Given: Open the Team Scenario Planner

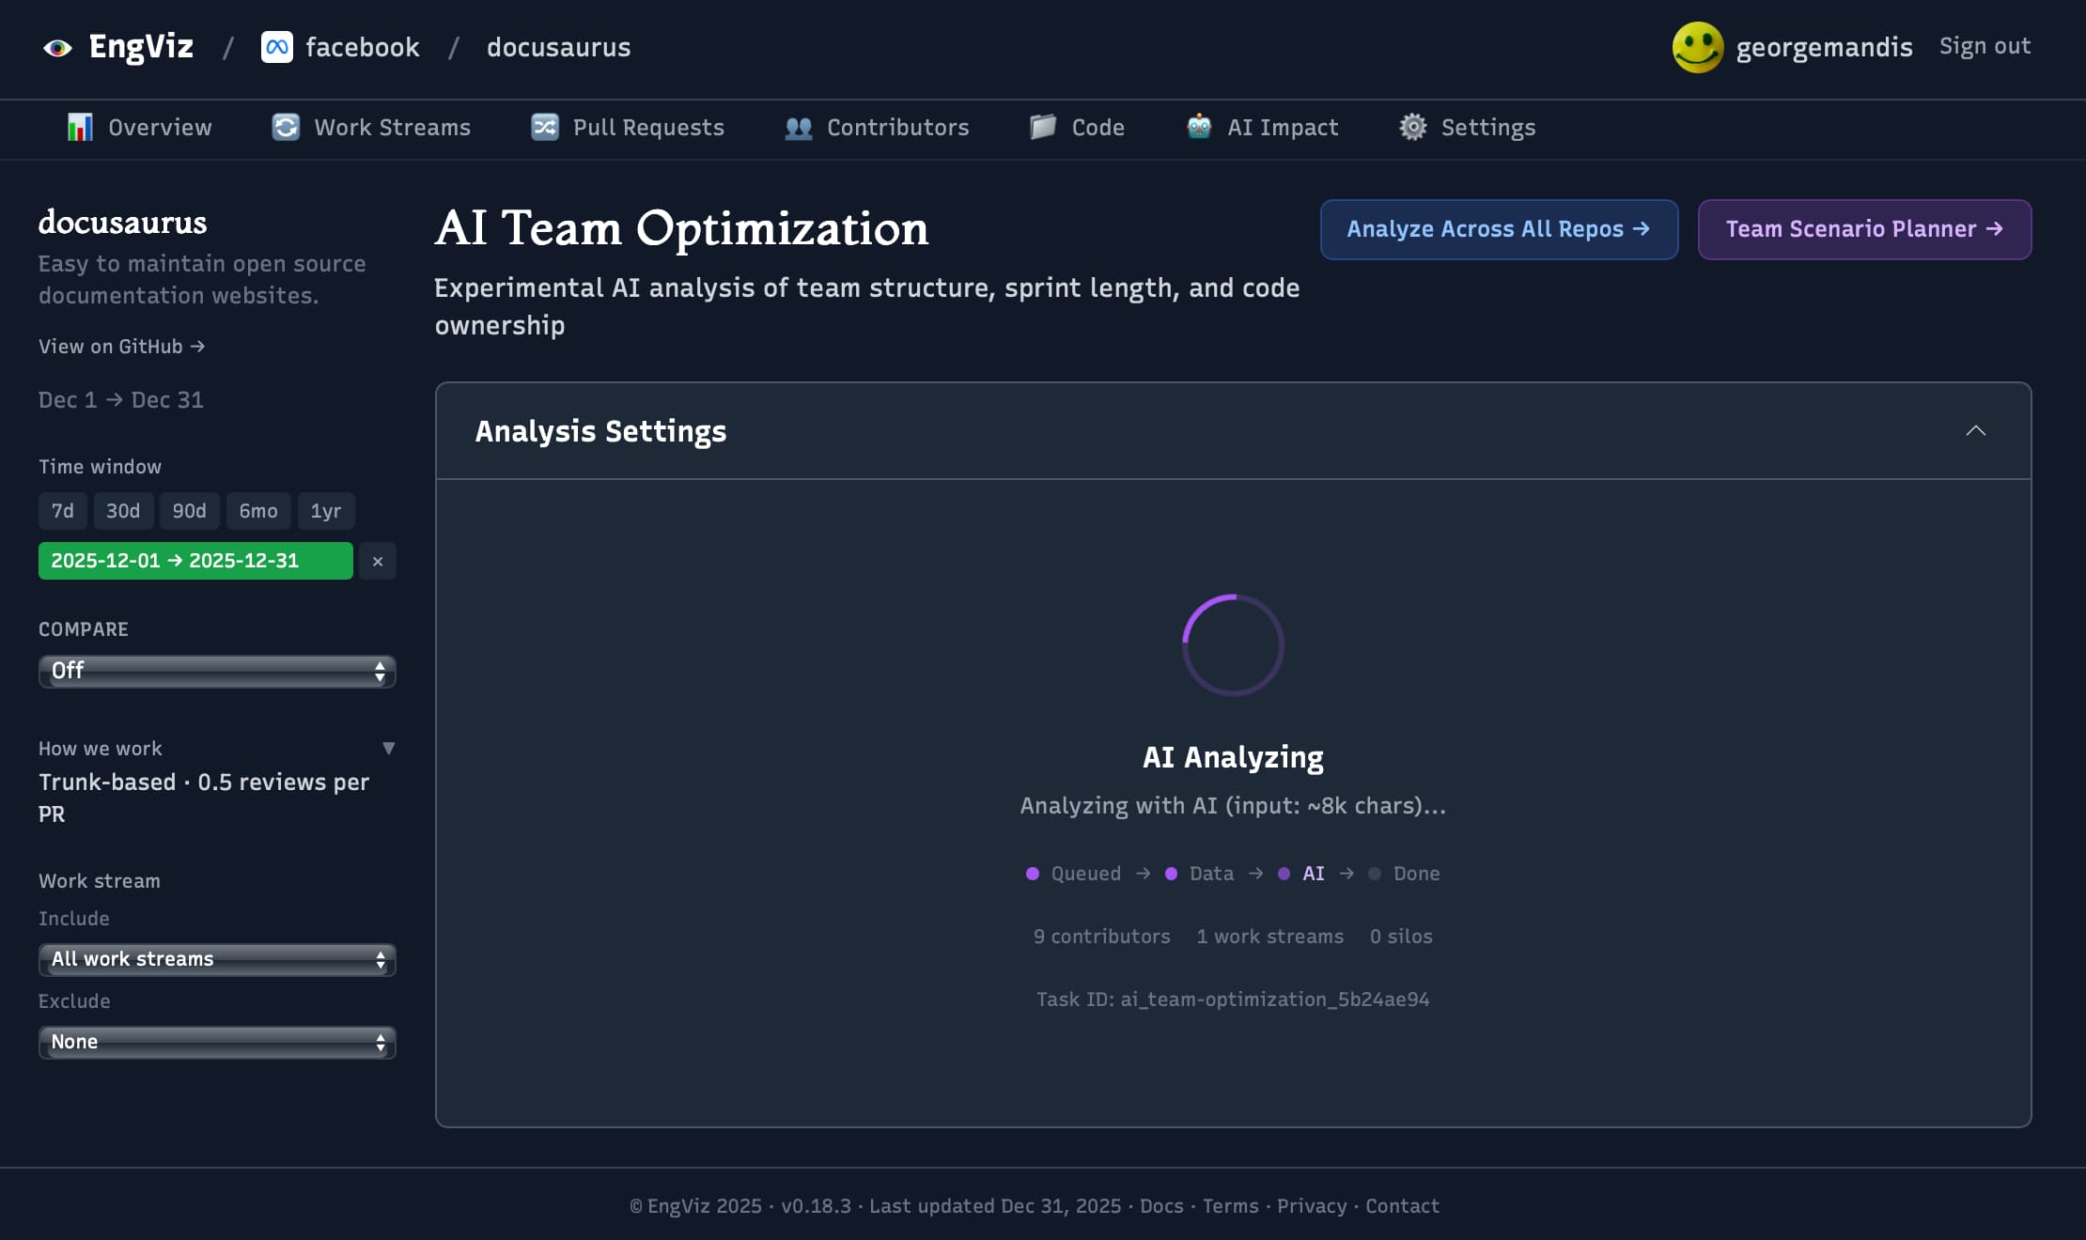Looking at the screenshot, I should (1864, 229).
